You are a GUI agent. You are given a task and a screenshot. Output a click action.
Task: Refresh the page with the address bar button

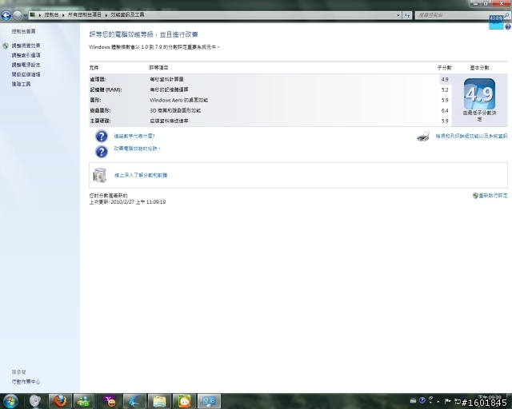coord(407,15)
